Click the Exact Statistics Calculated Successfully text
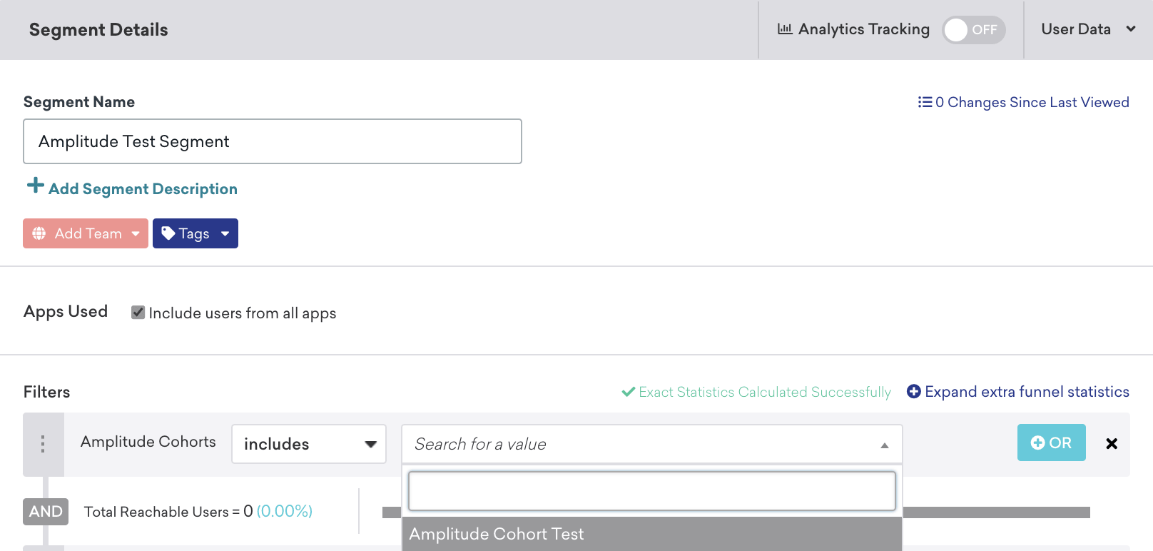The height and width of the screenshot is (551, 1153). (x=765, y=392)
